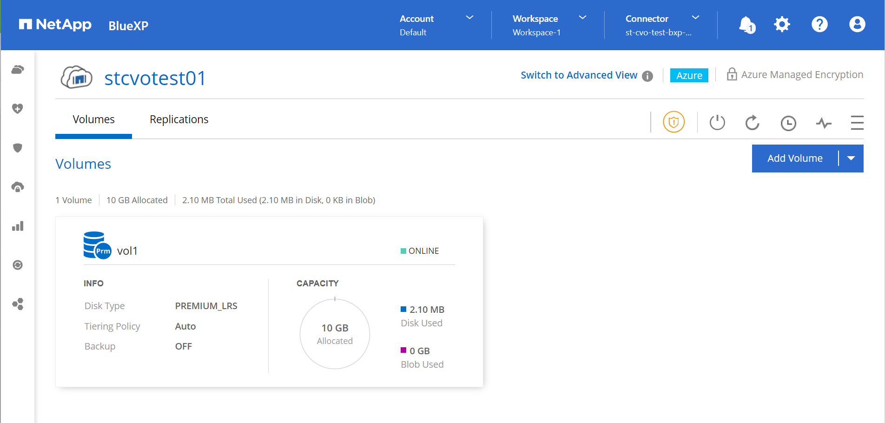
Task: Click the power icon for the working environment
Action: pyautogui.click(x=717, y=122)
